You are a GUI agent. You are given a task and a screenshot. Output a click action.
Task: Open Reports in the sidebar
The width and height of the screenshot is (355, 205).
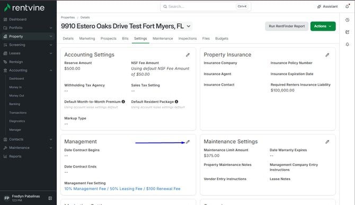pyautogui.click(x=28, y=156)
